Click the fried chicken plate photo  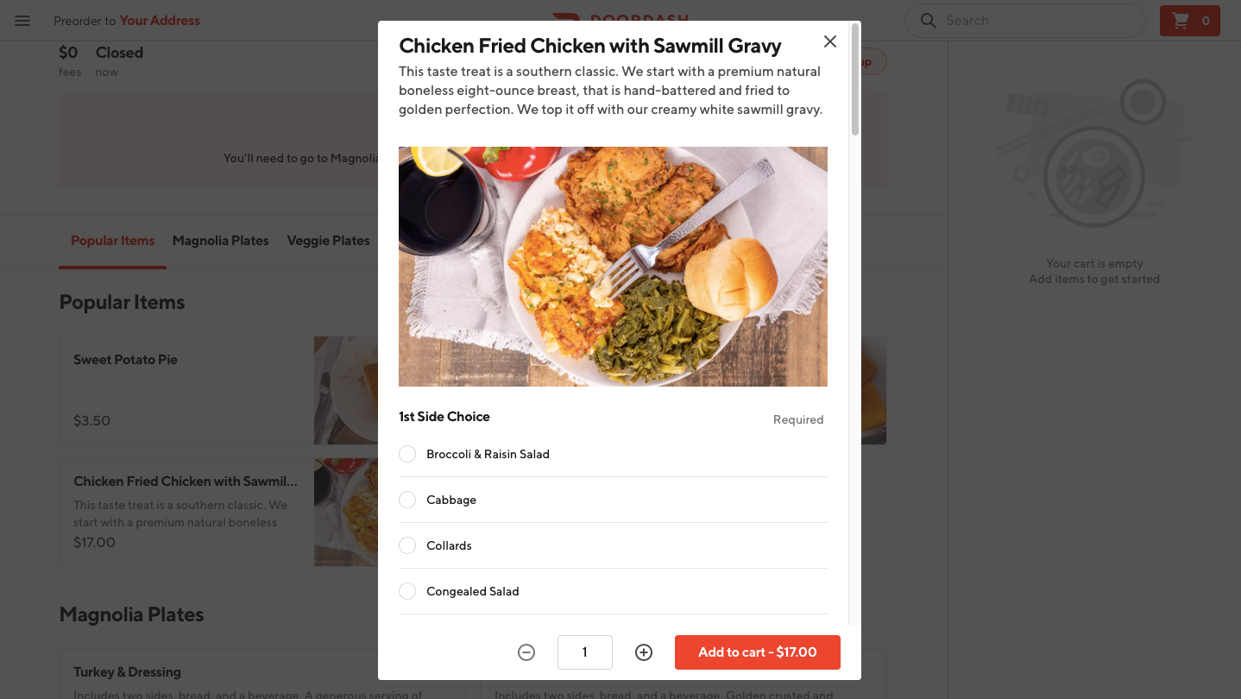tap(613, 266)
